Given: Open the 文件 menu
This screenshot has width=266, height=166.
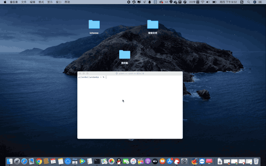Looking at the screenshot, I should [x=24, y=2].
